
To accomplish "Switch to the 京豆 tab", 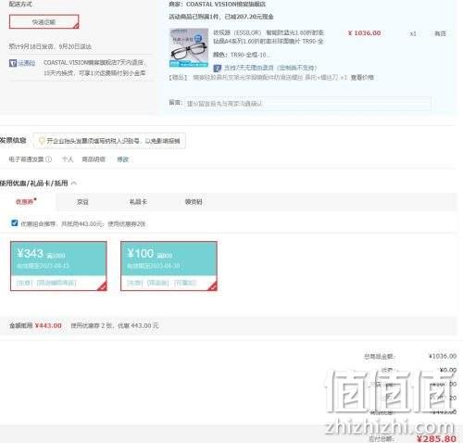I will (82, 202).
